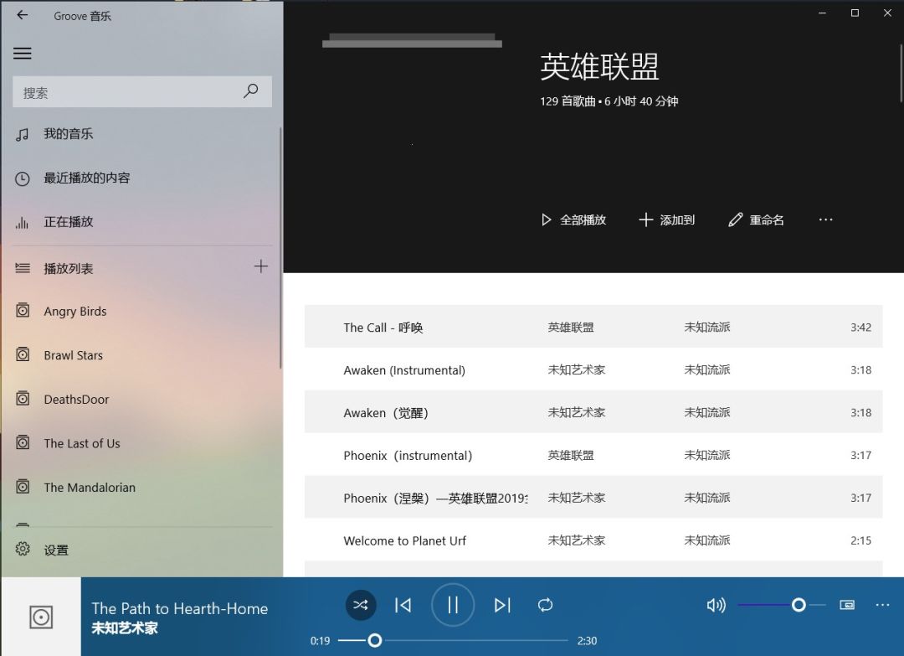Switch to mini player view
Screen dimensions: 904x656
847,605
